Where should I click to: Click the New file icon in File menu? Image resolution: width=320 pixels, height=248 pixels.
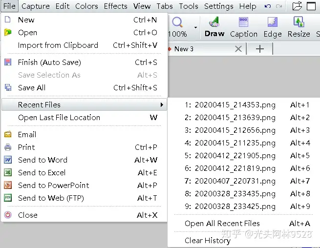pos(8,20)
